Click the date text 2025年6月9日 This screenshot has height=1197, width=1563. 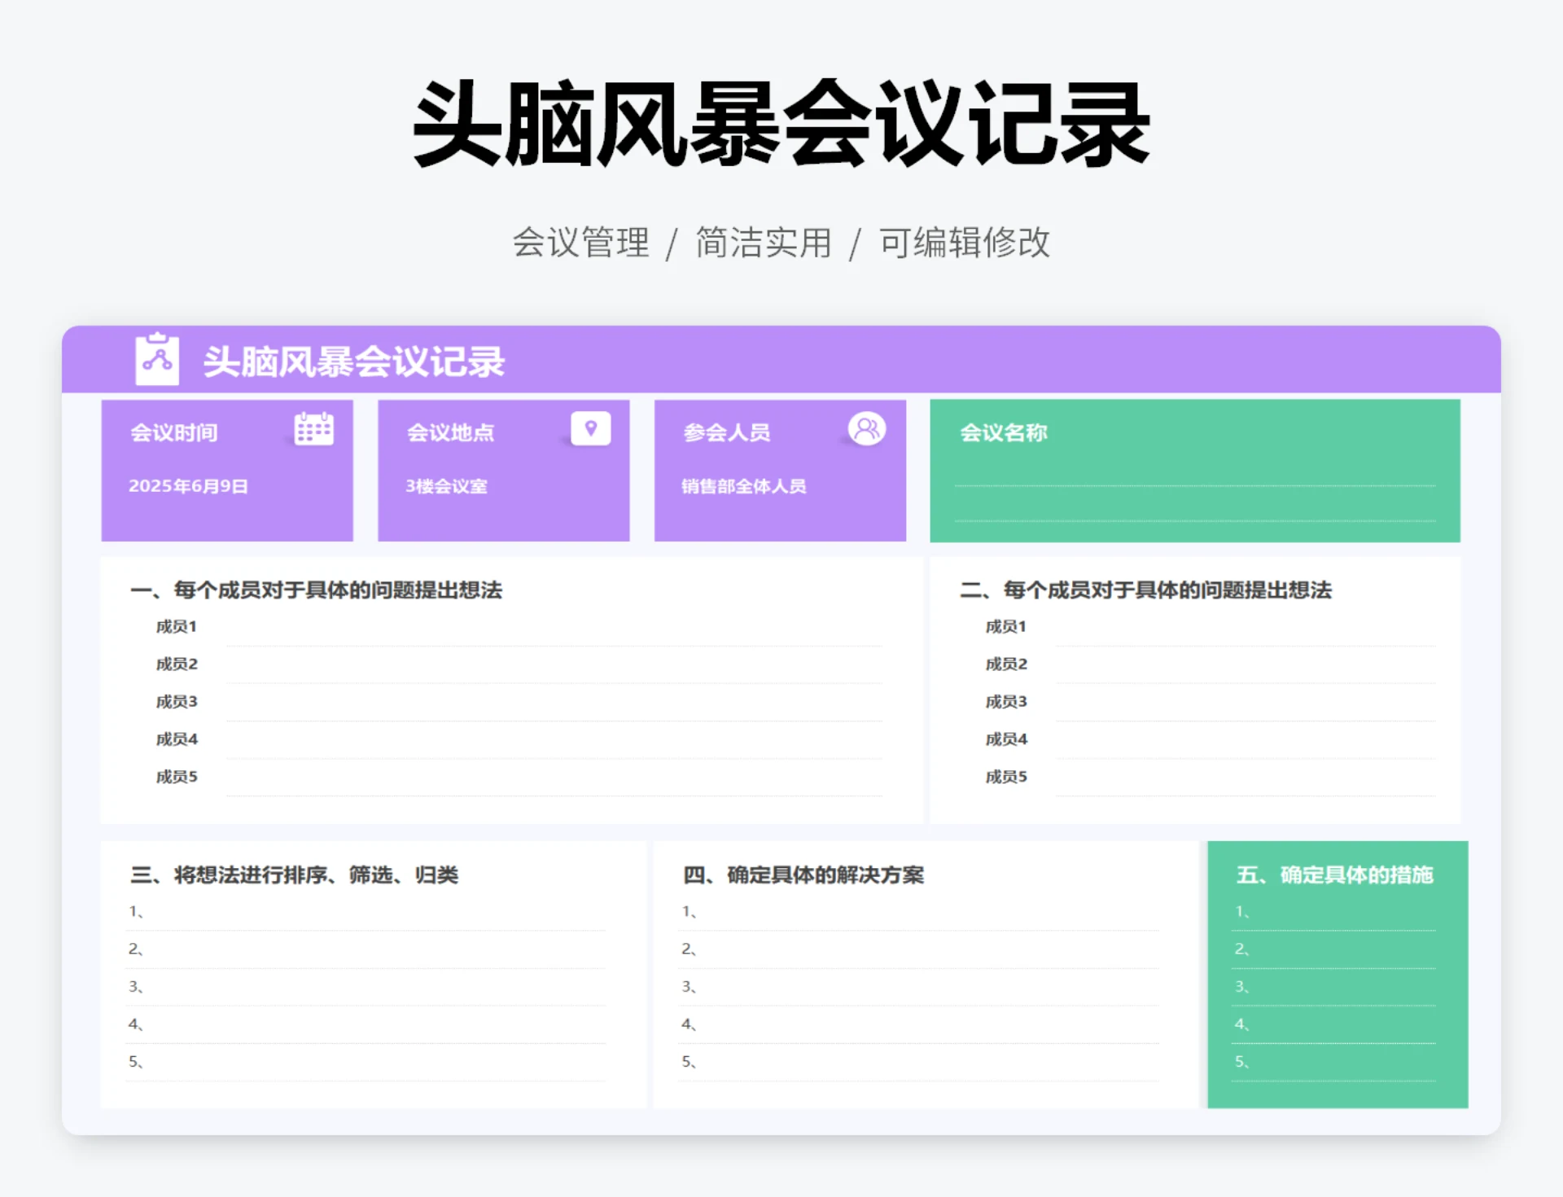190,486
